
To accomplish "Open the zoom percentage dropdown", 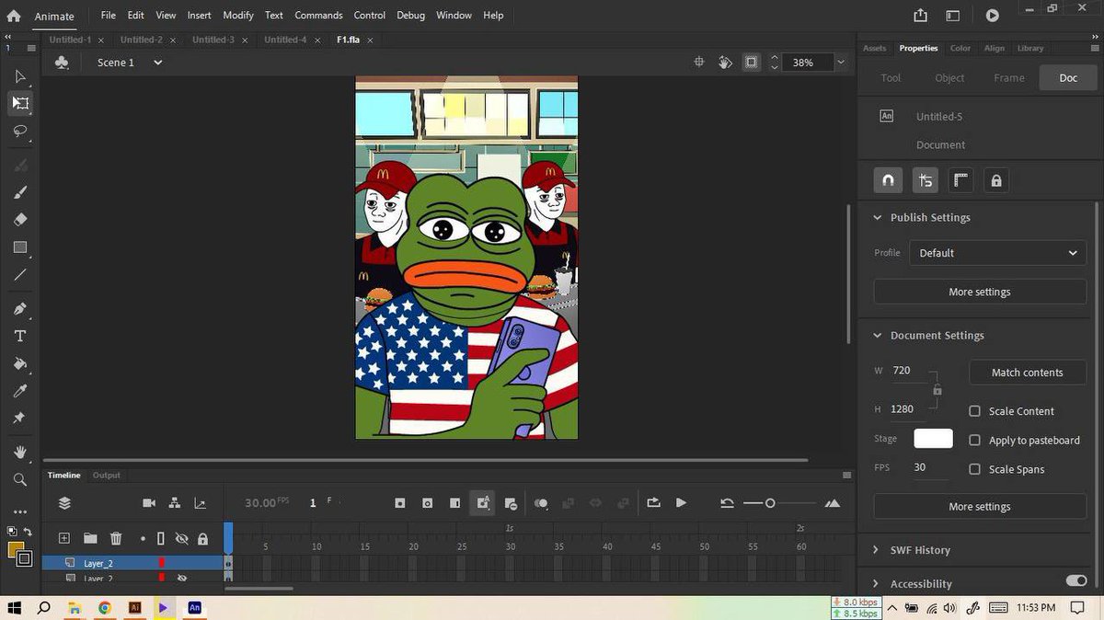I will pyautogui.click(x=840, y=63).
